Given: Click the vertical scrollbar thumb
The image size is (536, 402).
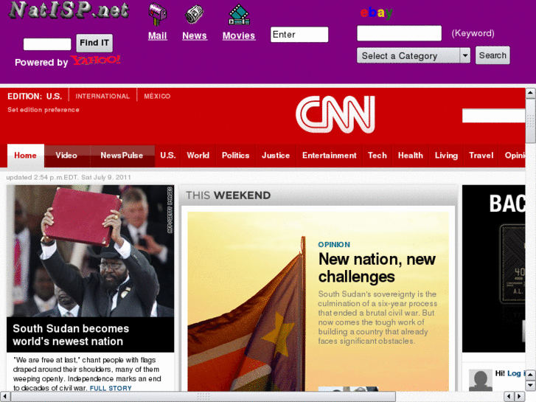Looking at the screenshot, I should point(530,120).
